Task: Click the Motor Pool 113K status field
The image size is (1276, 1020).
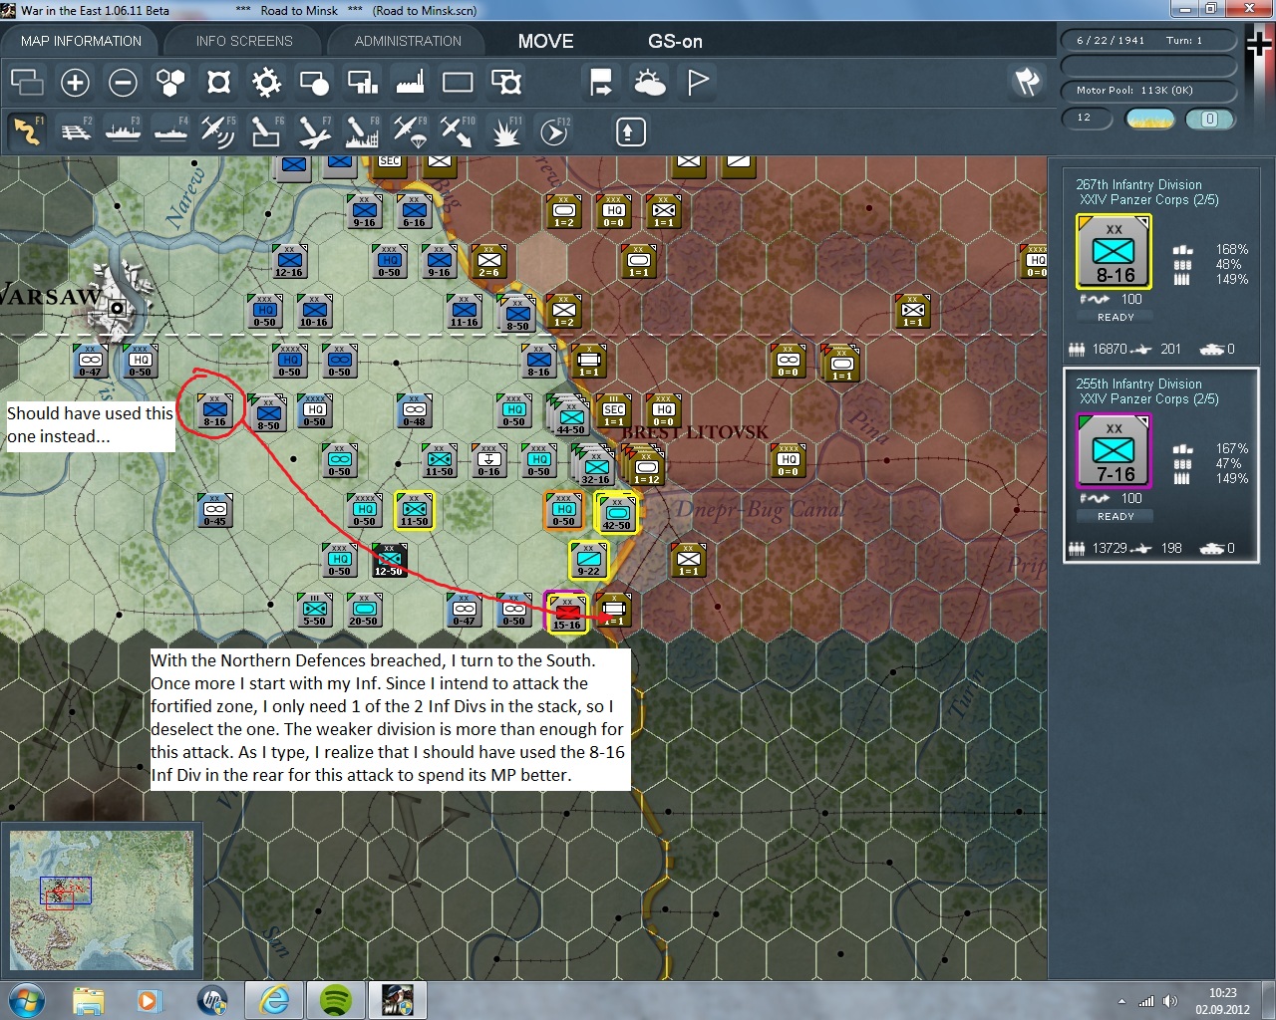Action: pos(1148,91)
